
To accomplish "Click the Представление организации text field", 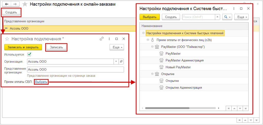I will click(x=75, y=69).
